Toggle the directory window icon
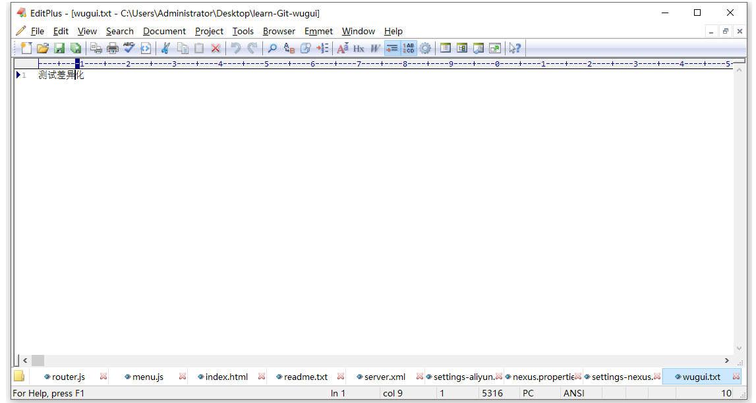Viewport: 756px width, 403px height. 462,48
